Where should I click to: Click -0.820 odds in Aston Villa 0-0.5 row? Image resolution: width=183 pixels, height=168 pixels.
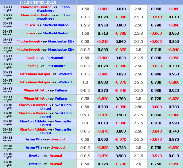[103, 147]
